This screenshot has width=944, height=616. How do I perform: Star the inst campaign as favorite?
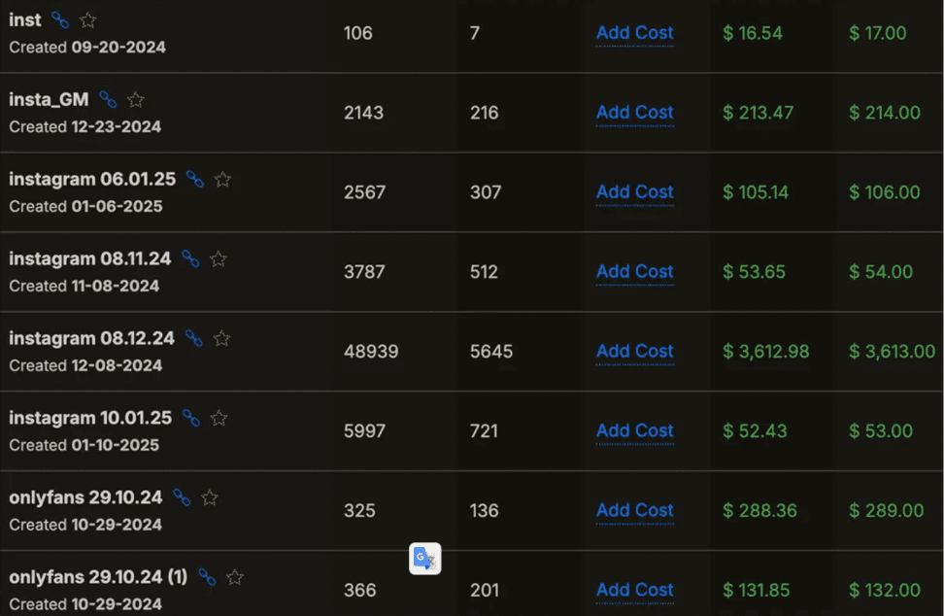pos(88,19)
